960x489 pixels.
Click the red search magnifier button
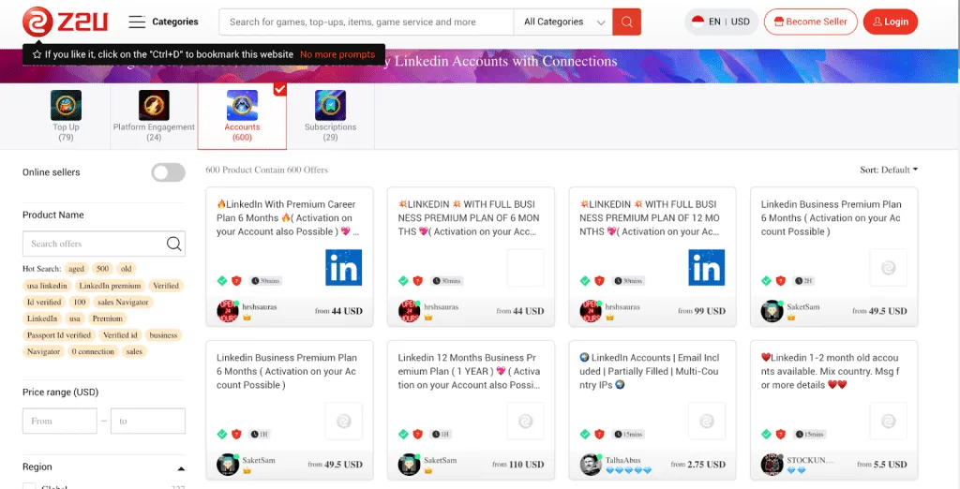click(626, 22)
